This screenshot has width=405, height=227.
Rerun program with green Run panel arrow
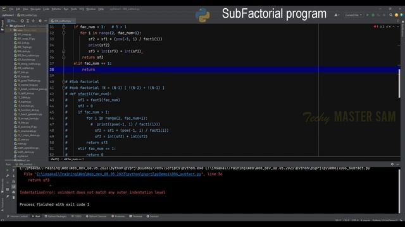(8, 170)
